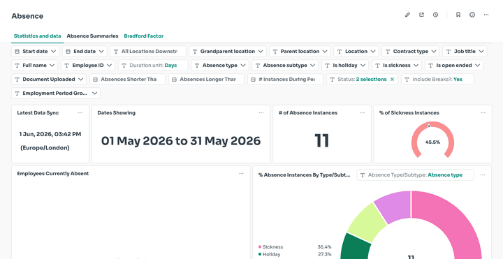Open Document Uploaded filter dropdown
Image resolution: width=503 pixels, height=259 pixels.
pos(49,79)
